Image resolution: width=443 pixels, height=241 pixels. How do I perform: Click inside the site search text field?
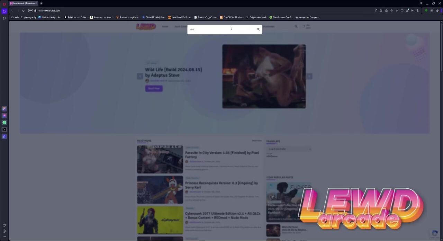tap(221, 29)
